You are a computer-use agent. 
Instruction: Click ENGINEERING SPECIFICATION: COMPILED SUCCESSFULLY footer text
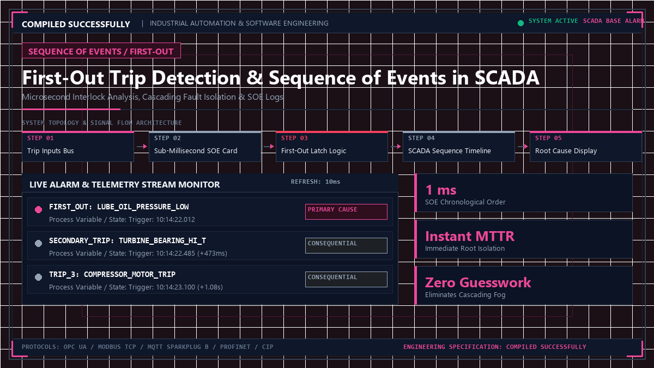click(x=495, y=347)
